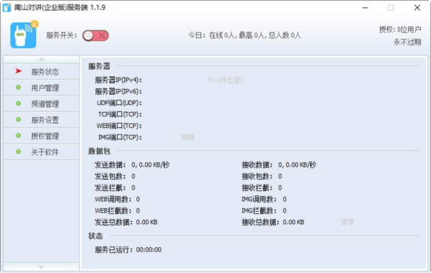This screenshot has height=273, width=431.
Task: Toggle the 服务开关 service switch on
Action: pyautogui.click(x=96, y=35)
